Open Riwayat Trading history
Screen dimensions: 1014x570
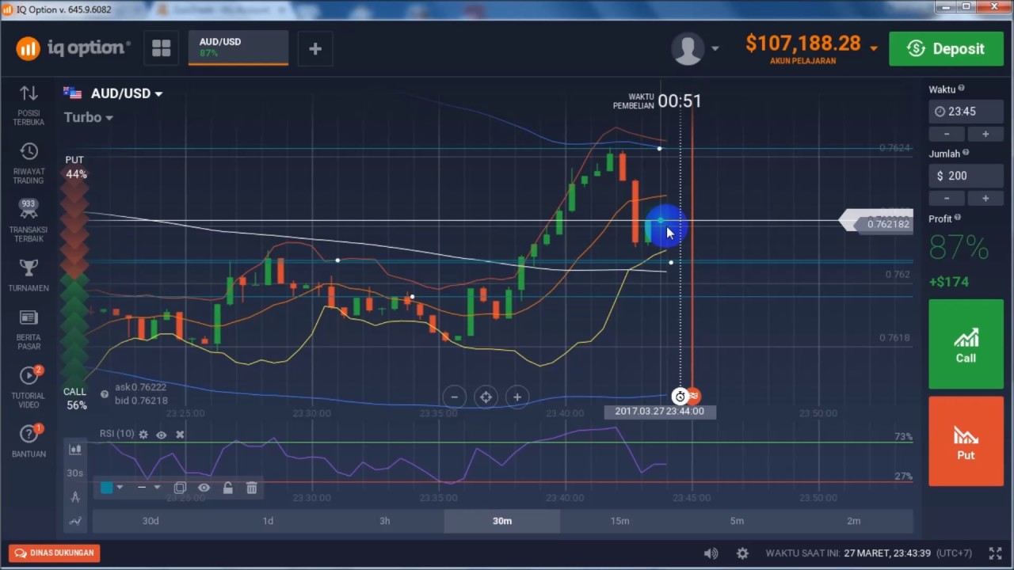[x=29, y=164]
